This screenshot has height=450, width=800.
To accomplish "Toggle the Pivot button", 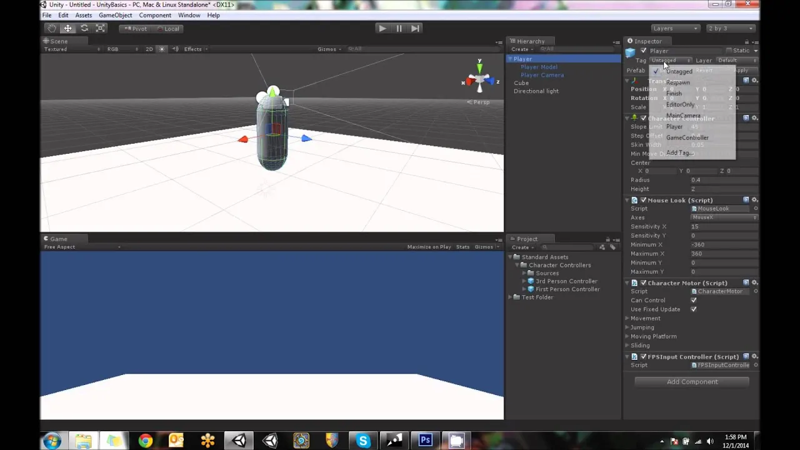I will click(x=135, y=28).
